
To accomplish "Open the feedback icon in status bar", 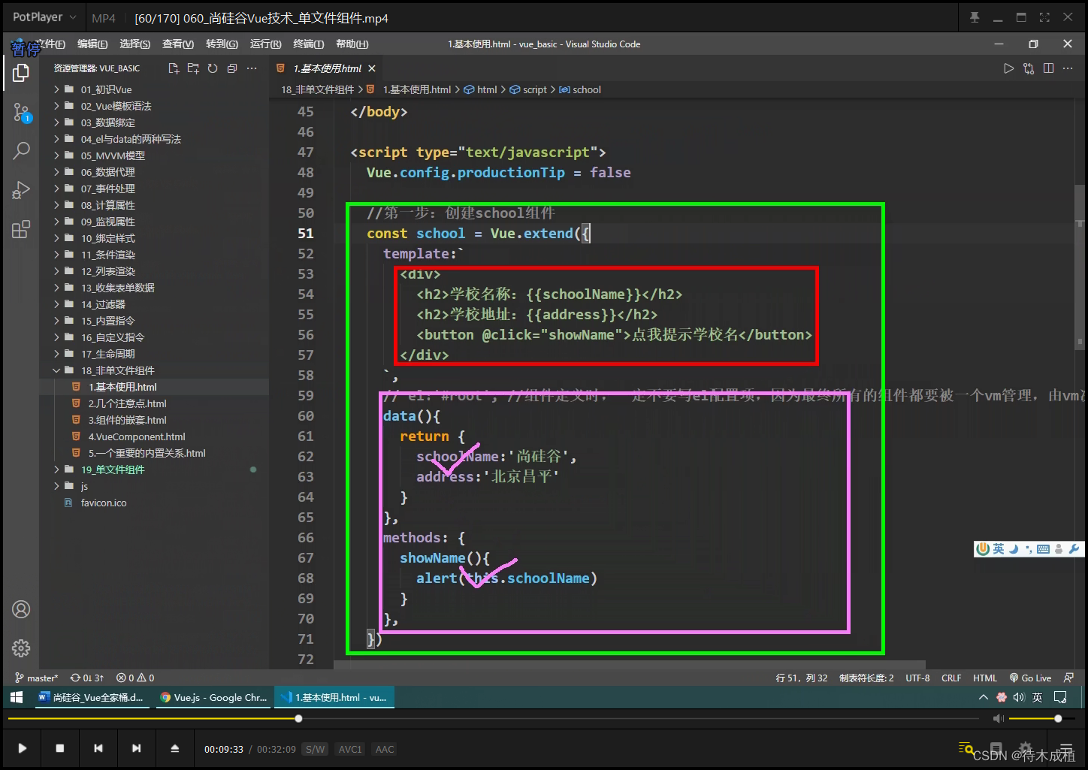I will click(1068, 678).
